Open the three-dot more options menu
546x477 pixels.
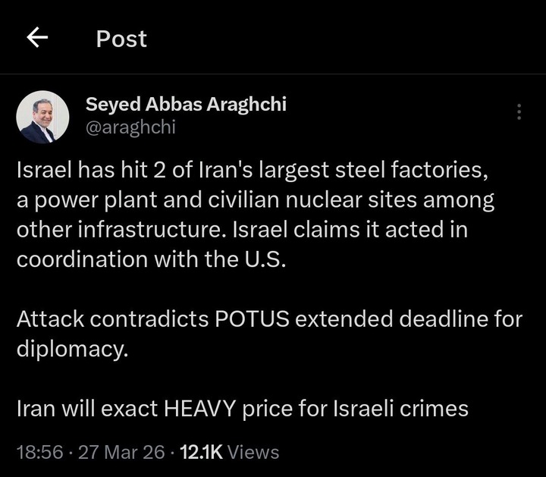(519, 112)
